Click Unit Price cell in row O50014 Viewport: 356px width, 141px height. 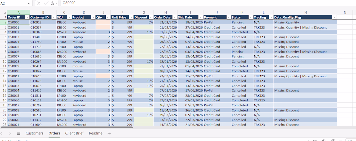(x=122, y=90)
